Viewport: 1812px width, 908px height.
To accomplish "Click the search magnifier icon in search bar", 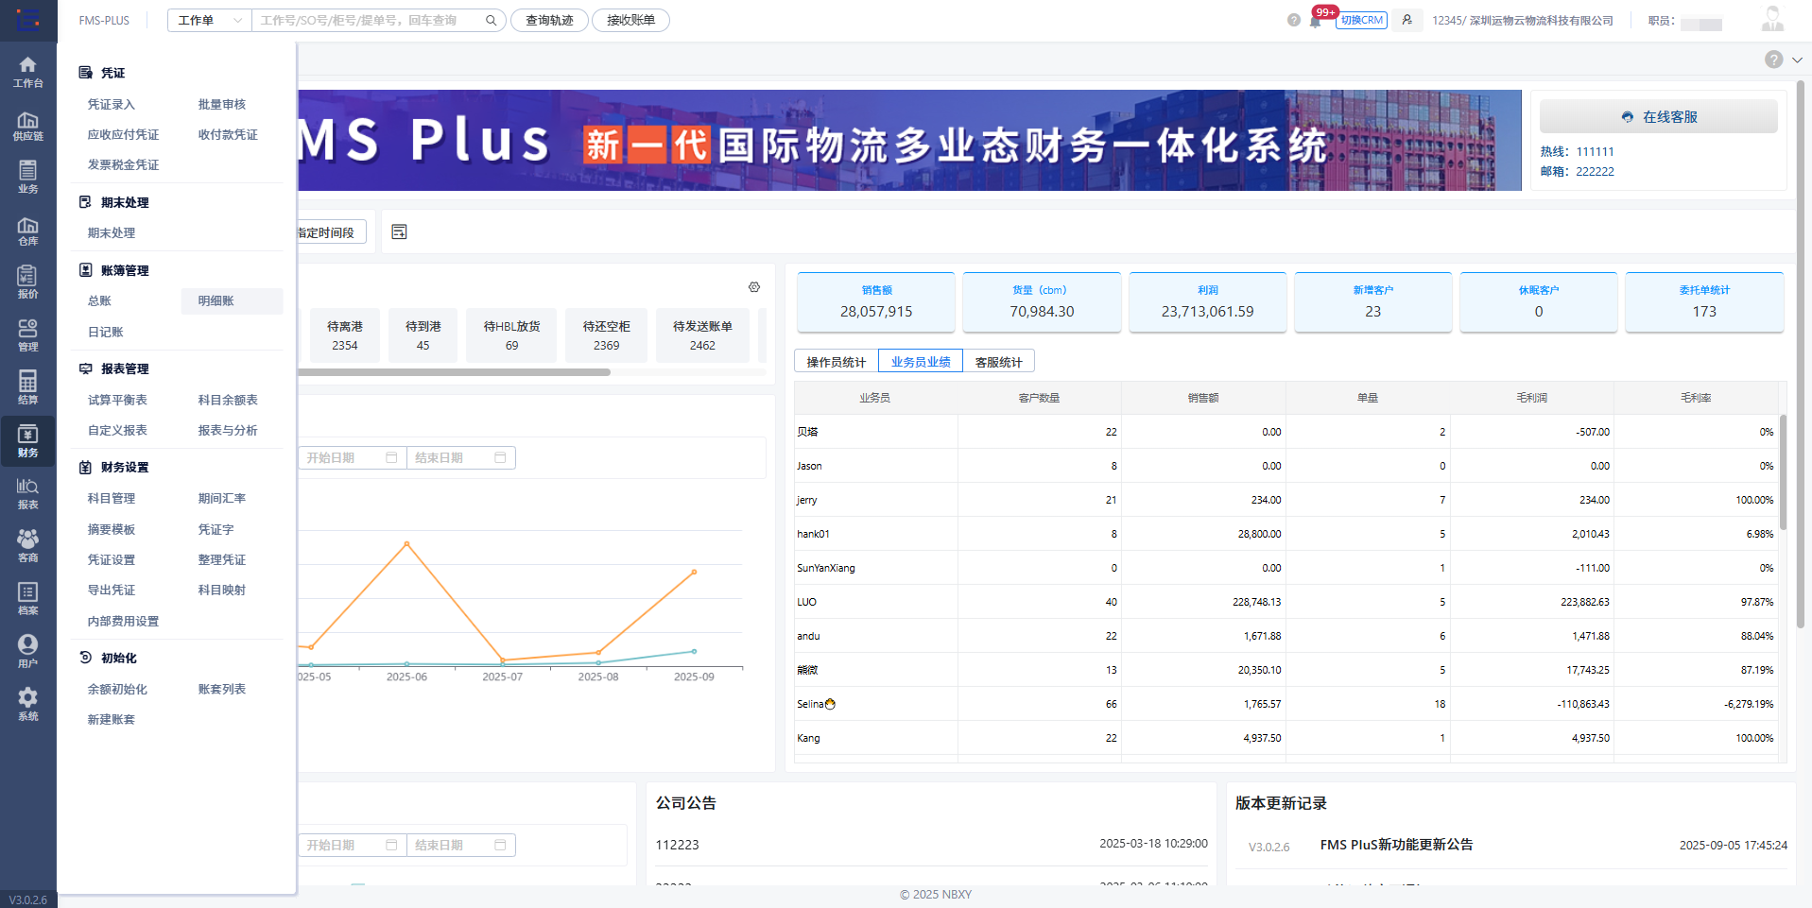I will [490, 19].
